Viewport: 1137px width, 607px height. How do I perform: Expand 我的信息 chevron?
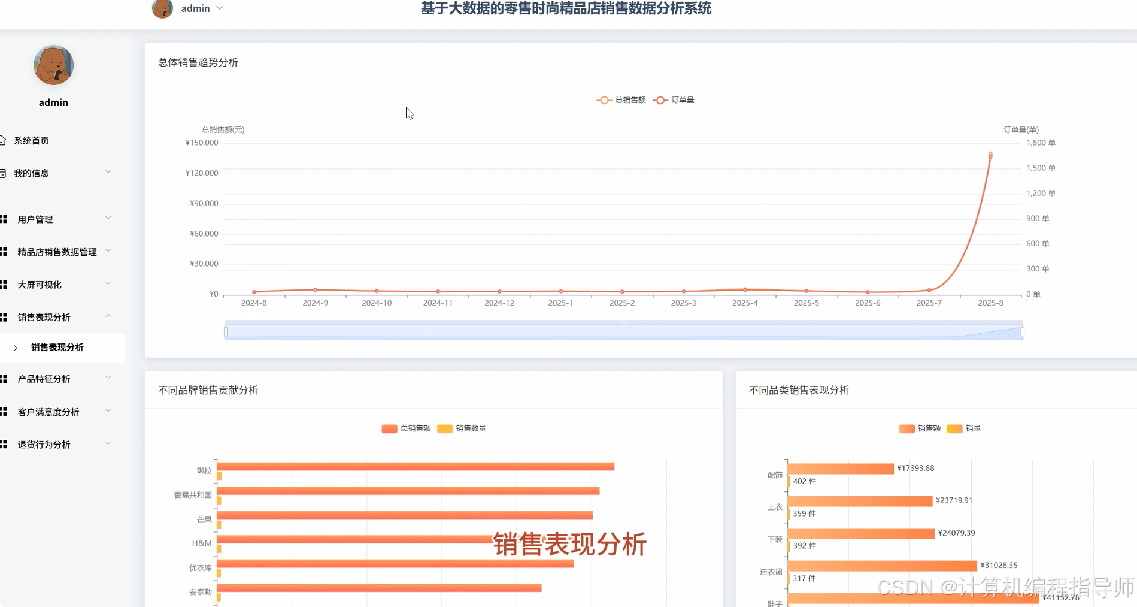click(108, 172)
